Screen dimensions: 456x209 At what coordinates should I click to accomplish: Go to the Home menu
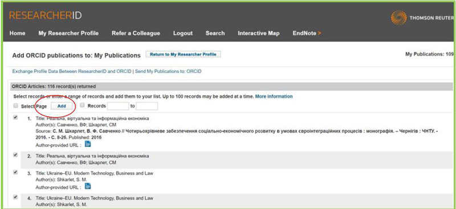18,33
